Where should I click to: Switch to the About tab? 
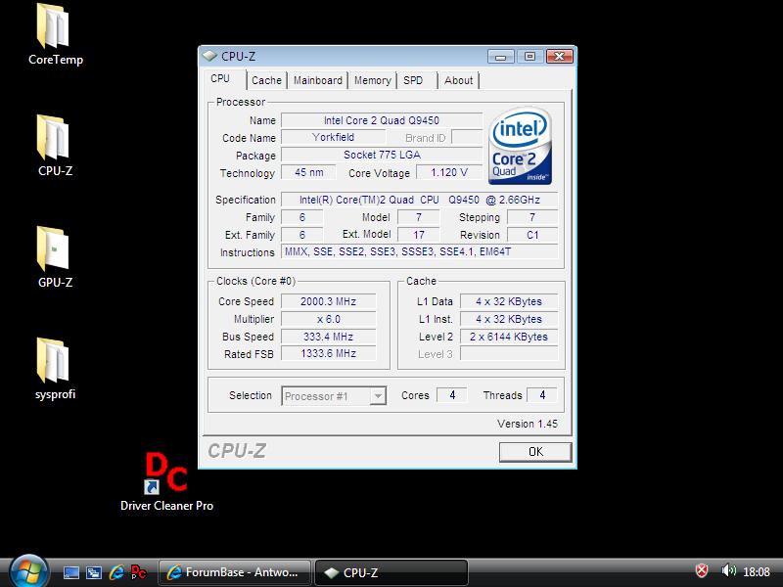click(x=458, y=80)
